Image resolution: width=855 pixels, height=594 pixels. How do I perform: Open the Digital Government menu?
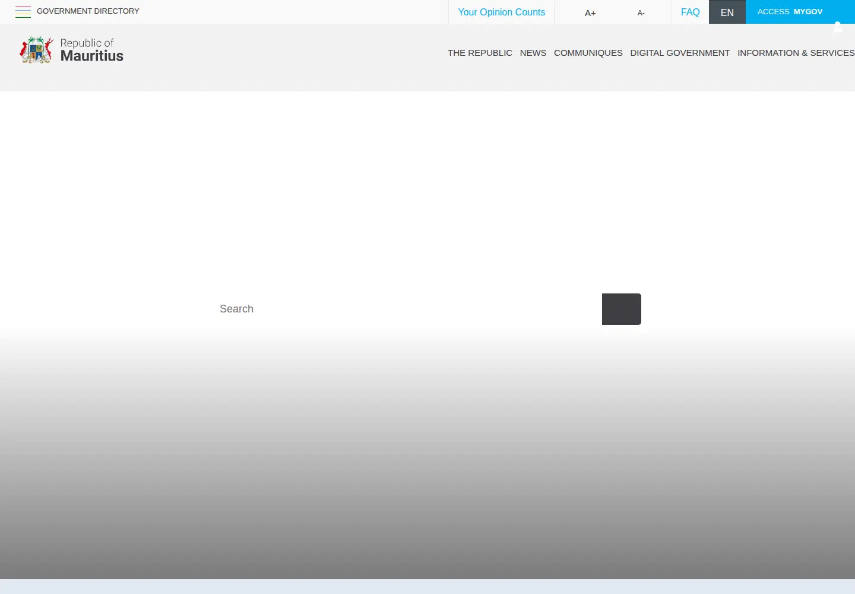click(x=680, y=53)
